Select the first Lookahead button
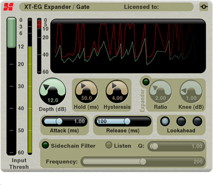 165,121
